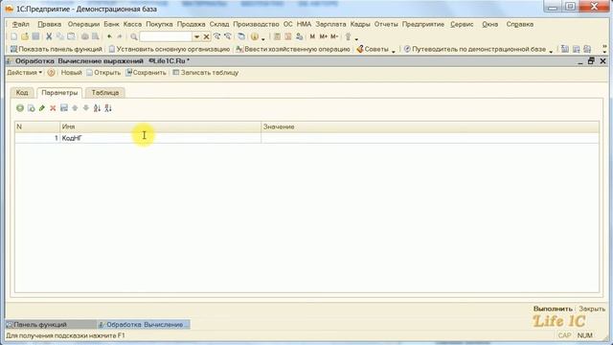Switch to Панель функций window tab at the bottom
The height and width of the screenshot is (345, 613).
[x=51, y=325]
